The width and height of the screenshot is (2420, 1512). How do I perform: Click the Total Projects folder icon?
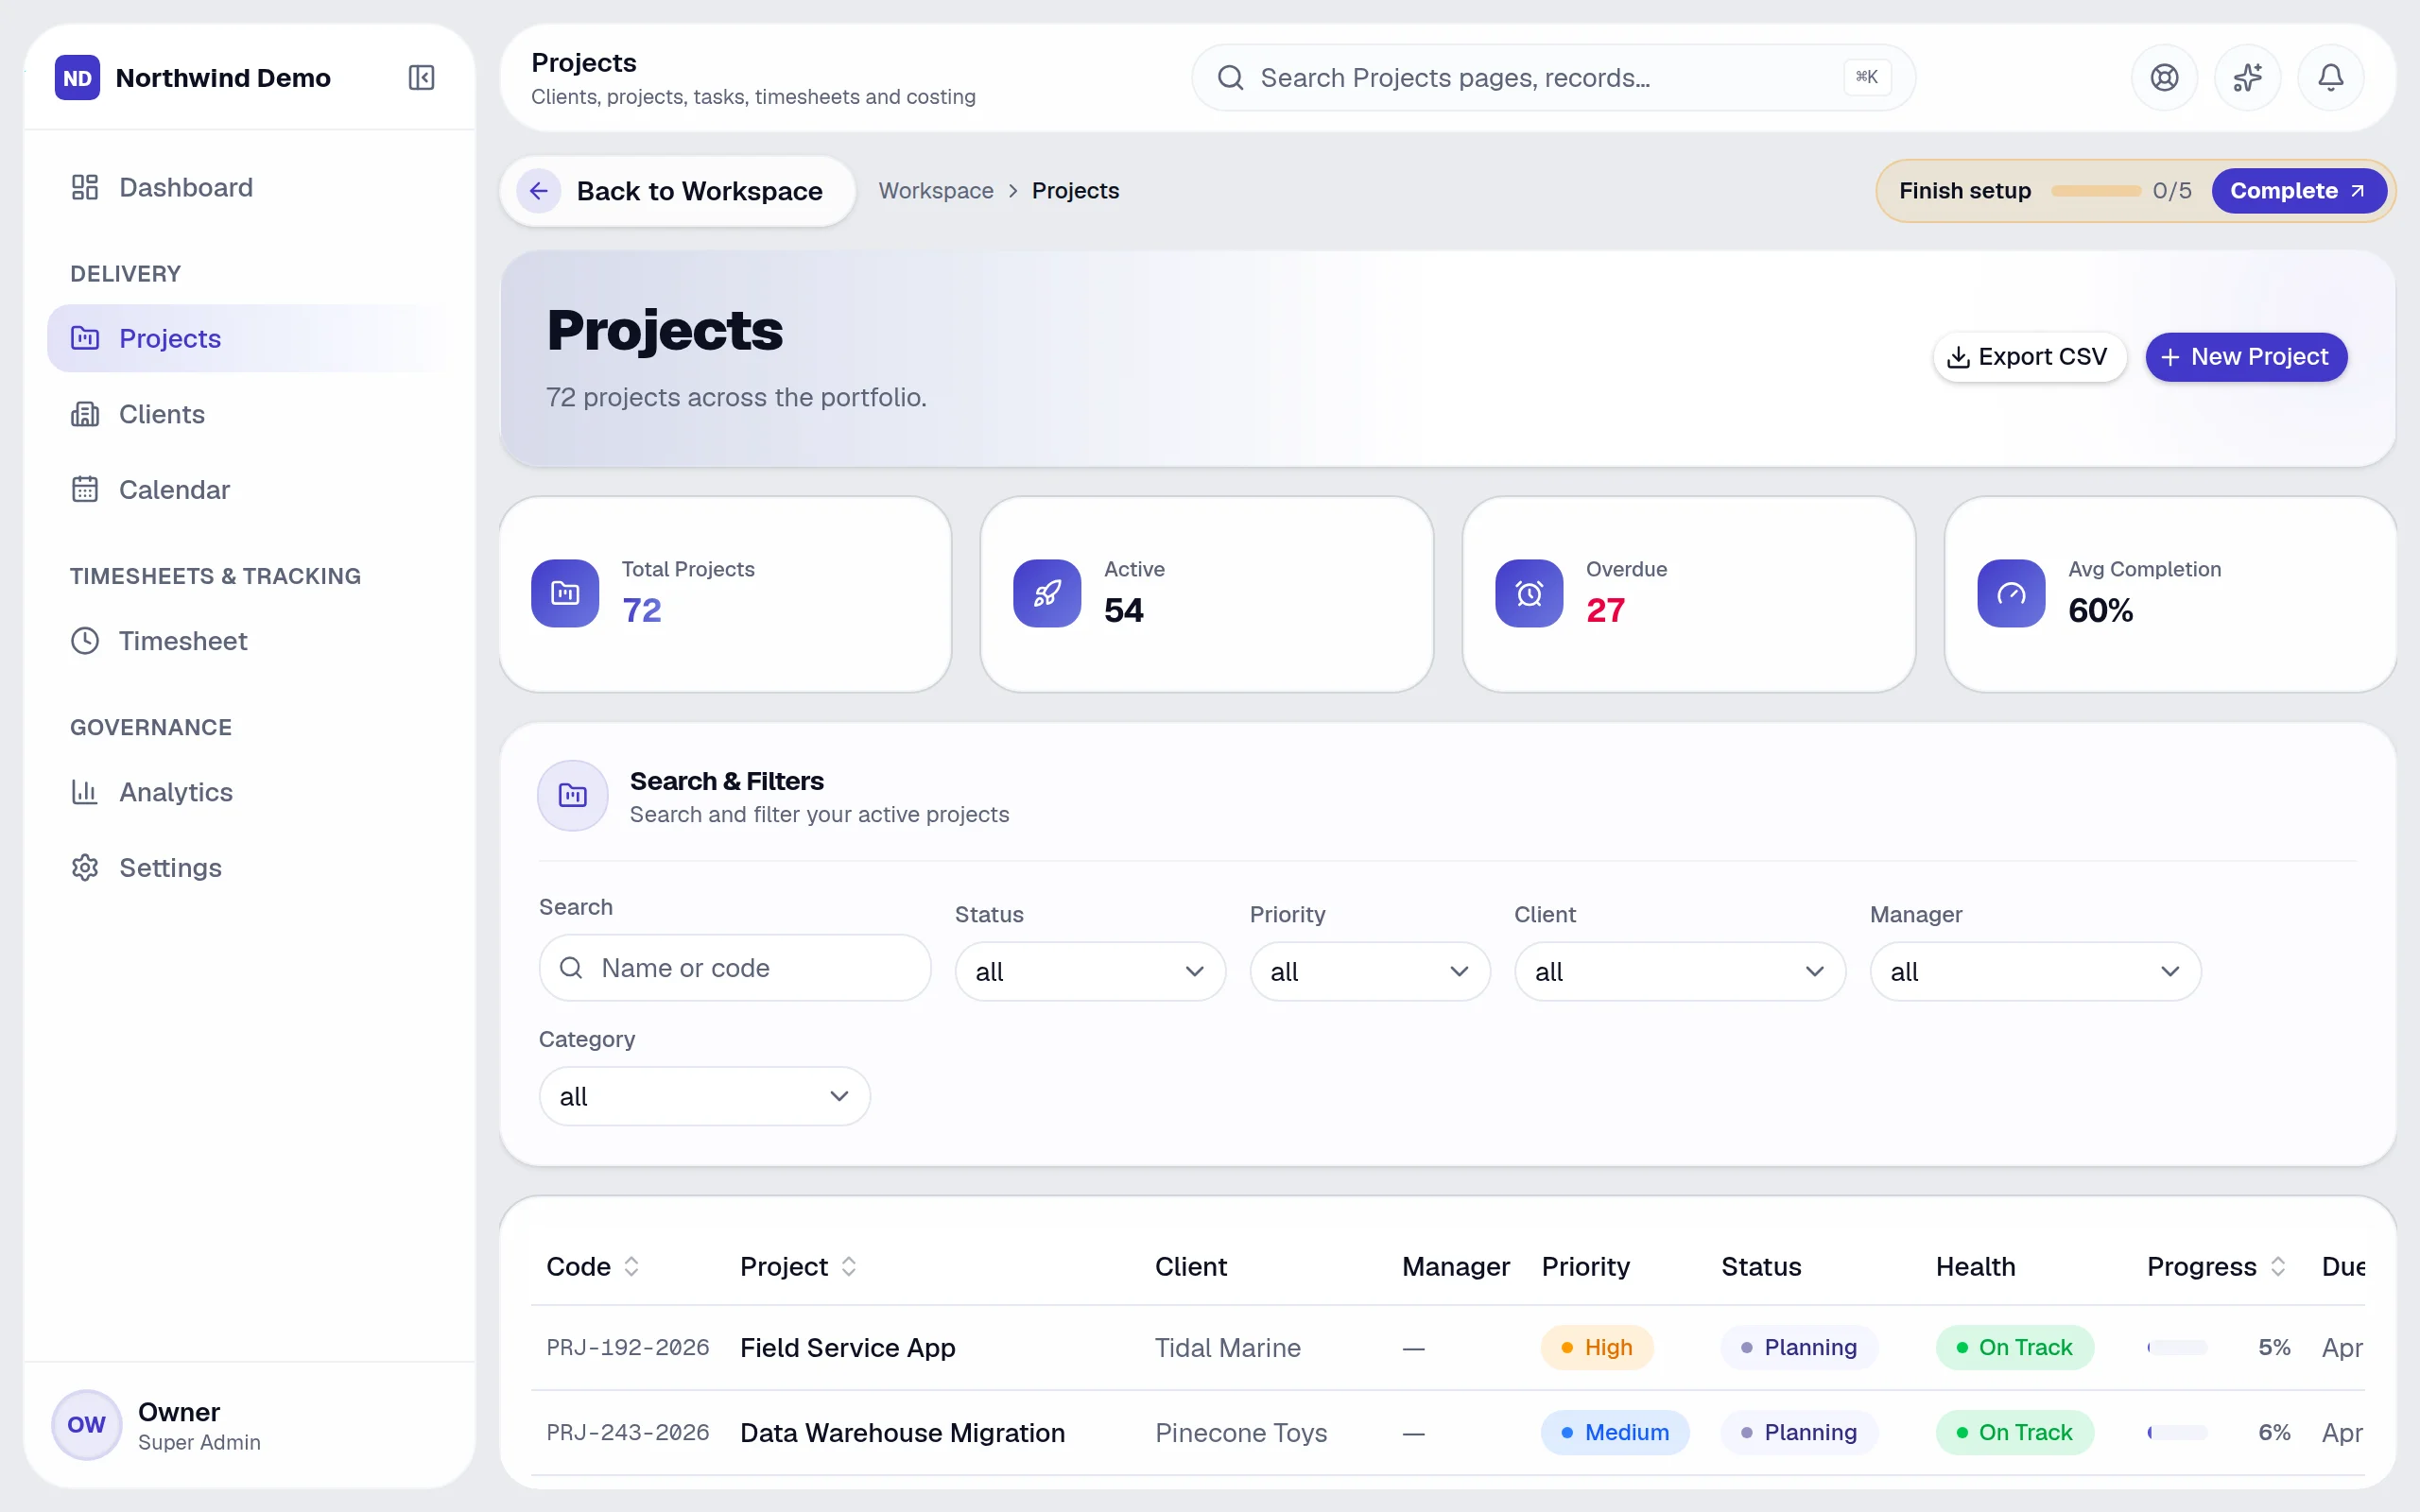pos(565,593)
